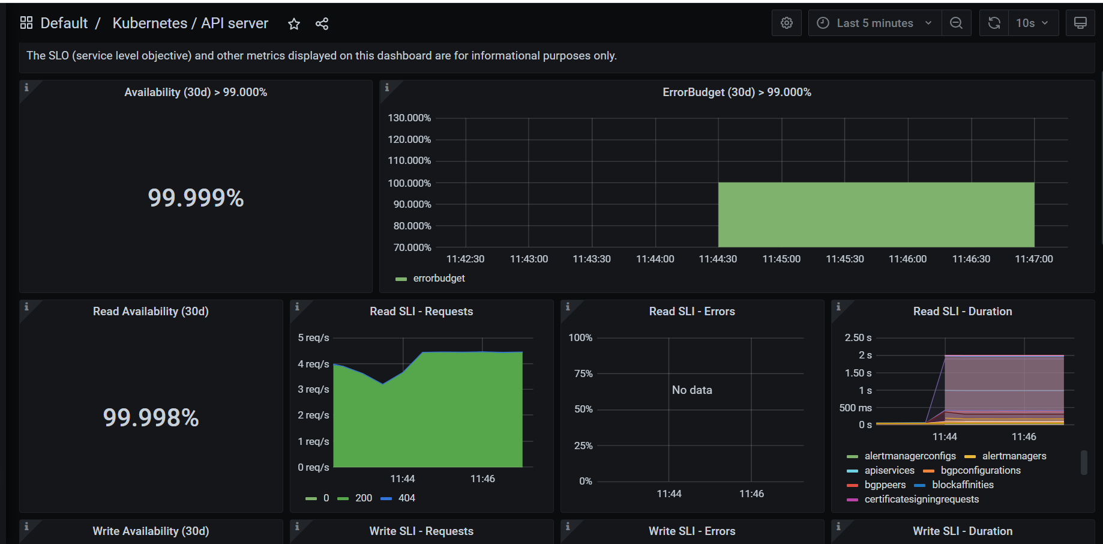This screenshot has height=544, width=1103.
Task: Open Read SLI - Errors panel menu
Action: tap(692, 311)
